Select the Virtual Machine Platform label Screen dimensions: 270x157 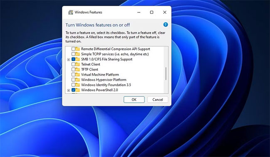(100, 75)
